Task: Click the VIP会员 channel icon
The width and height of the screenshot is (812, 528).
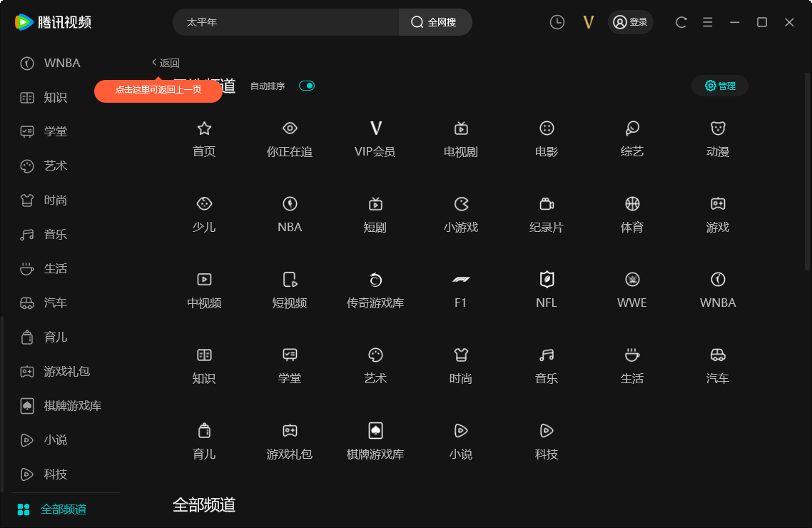Action: (x=375, y=137)
